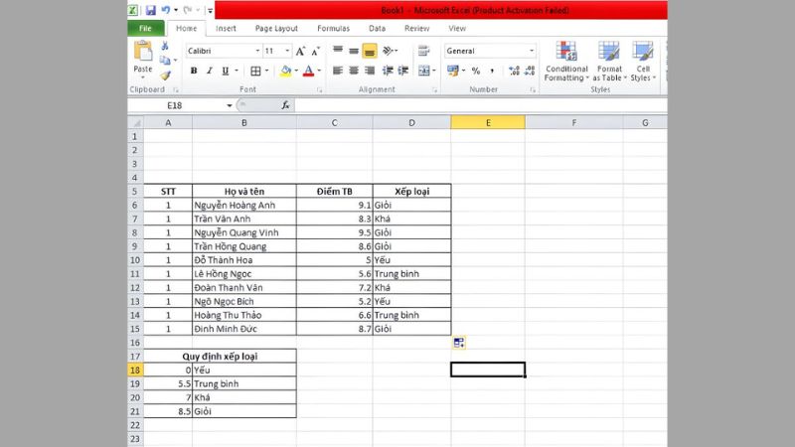Open the Clipboard pane launcher
The width and height of the screenshot is (795, 447).
point(176,90)
